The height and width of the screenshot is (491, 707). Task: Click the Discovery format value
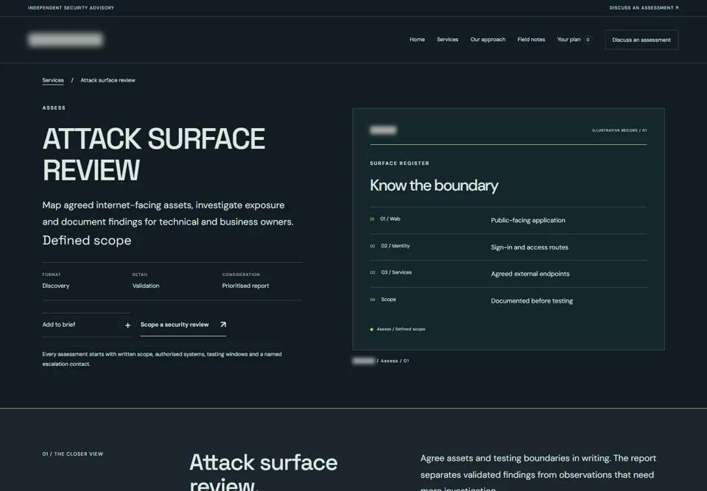point(56,286)
